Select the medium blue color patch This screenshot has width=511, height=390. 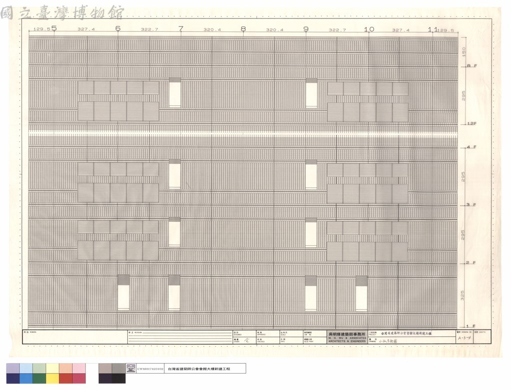(x=26, y=379)
